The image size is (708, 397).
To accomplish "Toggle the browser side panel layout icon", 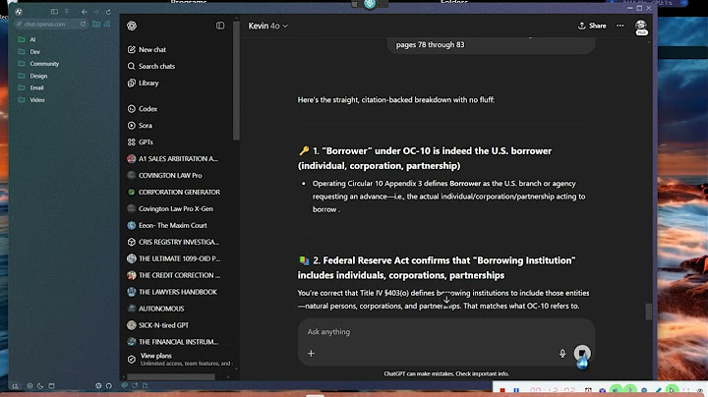I will (54, 12).
